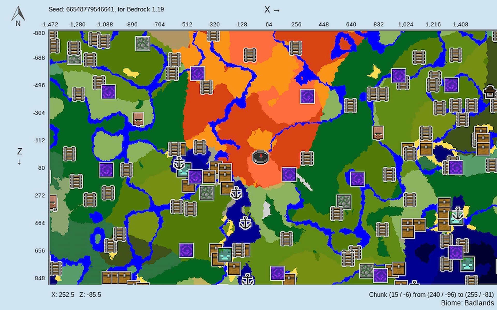497x310 pixels.
Task: Click the shipwreck anchor just south of the badlands
Action: coord(236,193)
